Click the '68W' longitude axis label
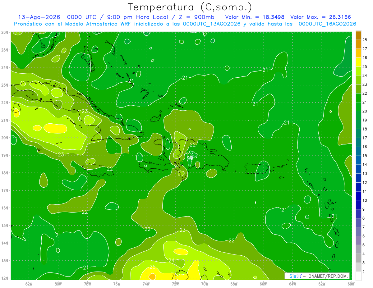Image resolution: width=373 pixels, height=288 pixels. [x=234, y=283]
